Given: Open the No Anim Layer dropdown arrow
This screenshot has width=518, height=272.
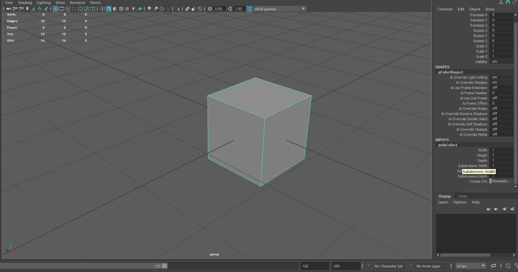Looking at the screenshot, I should [x=411, y=266].
